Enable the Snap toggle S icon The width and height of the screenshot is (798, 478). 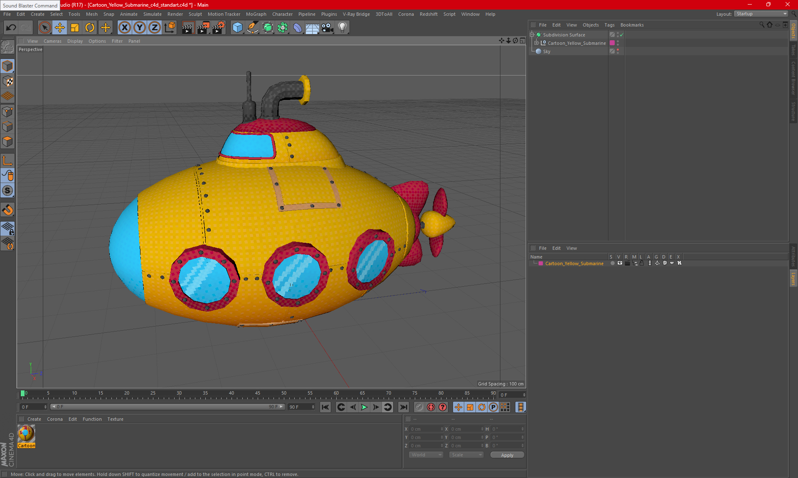point(8,190)
